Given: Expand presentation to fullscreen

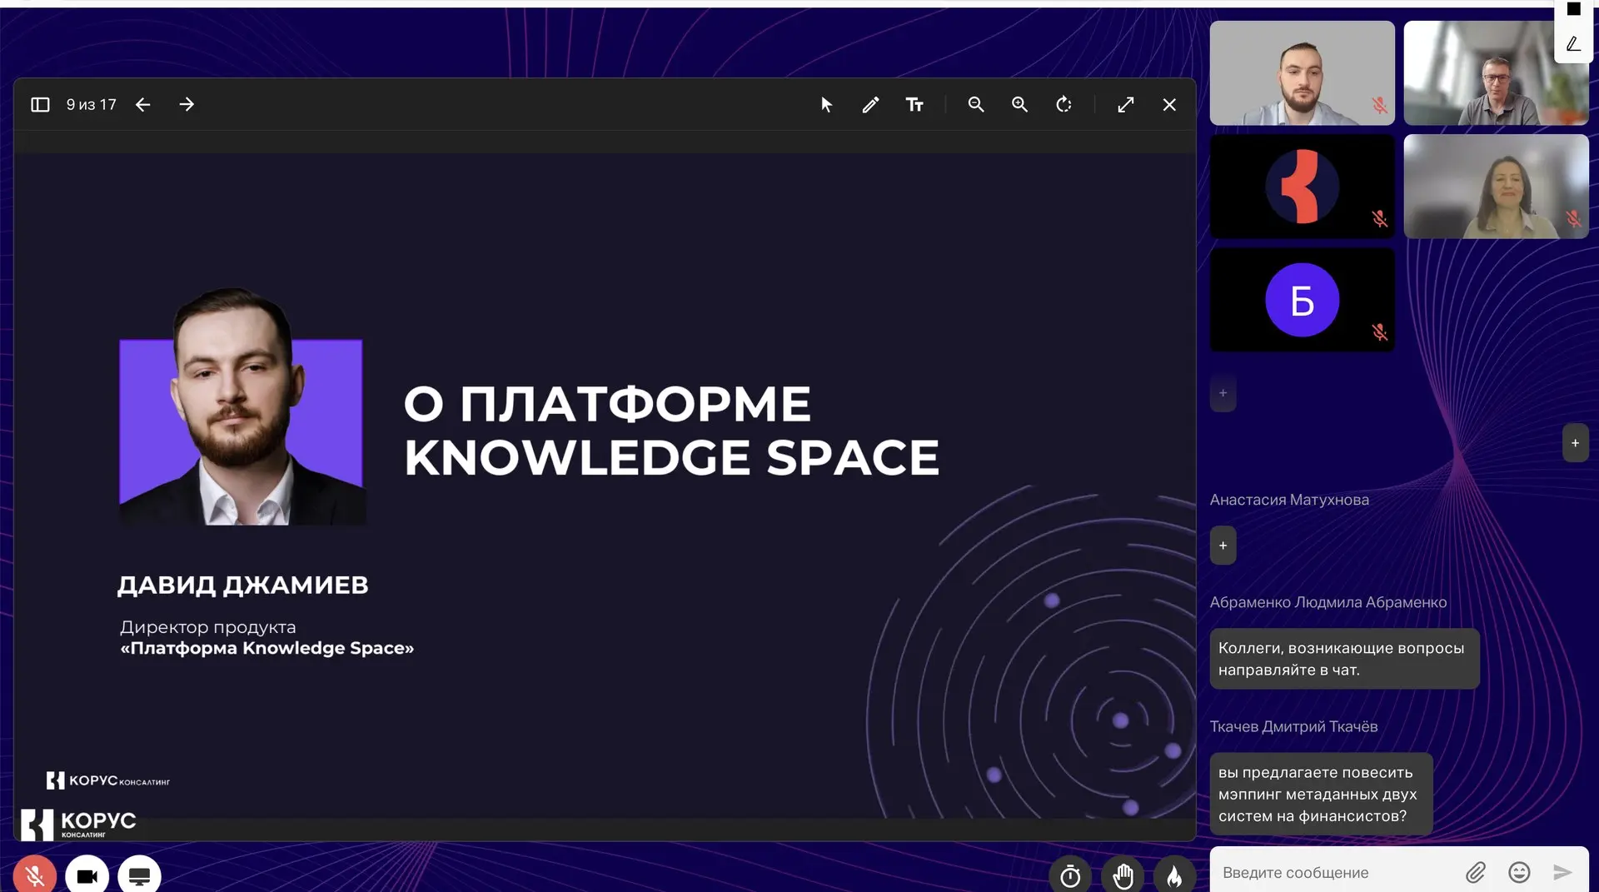Looking at the screenshot, I should (x=1126, y=104).
